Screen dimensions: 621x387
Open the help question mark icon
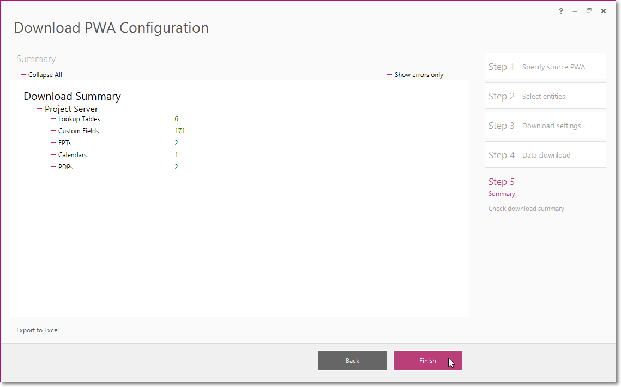point(561,11)
